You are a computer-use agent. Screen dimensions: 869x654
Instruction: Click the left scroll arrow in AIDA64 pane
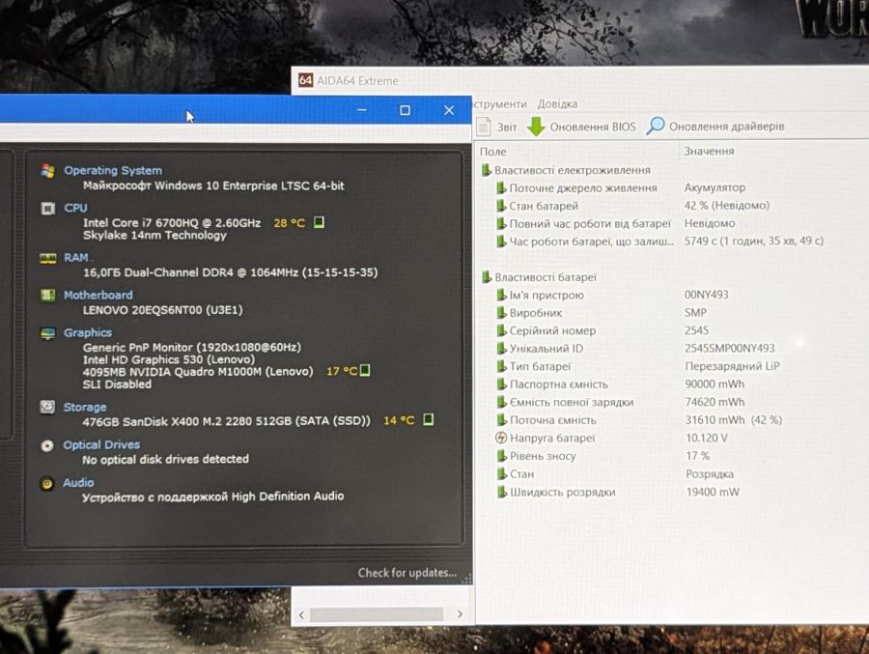[x=301, y=614]
